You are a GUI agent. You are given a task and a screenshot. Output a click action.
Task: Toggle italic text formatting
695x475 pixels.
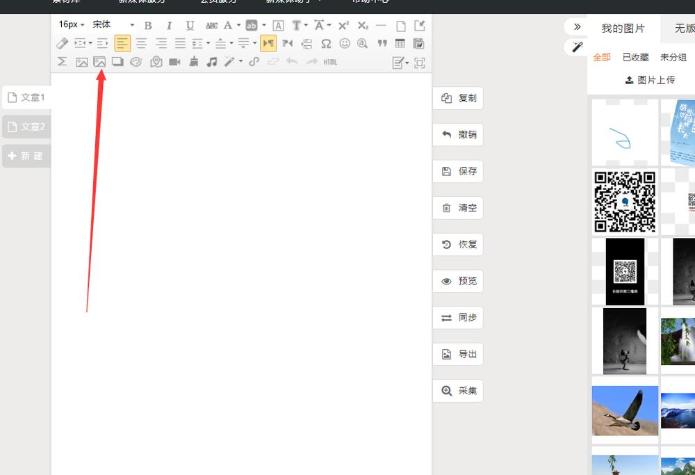(169, 26)
